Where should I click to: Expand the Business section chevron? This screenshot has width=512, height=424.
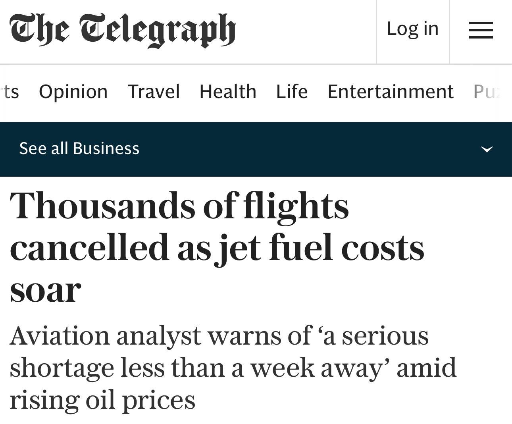(x=487, y=149)
